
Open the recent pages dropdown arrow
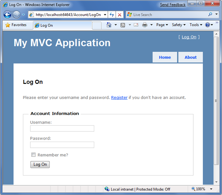click(x=24, y=15)
